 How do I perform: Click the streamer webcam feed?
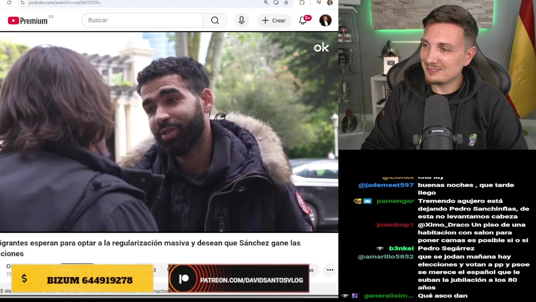pyautogui.click(x=437, y=75)
